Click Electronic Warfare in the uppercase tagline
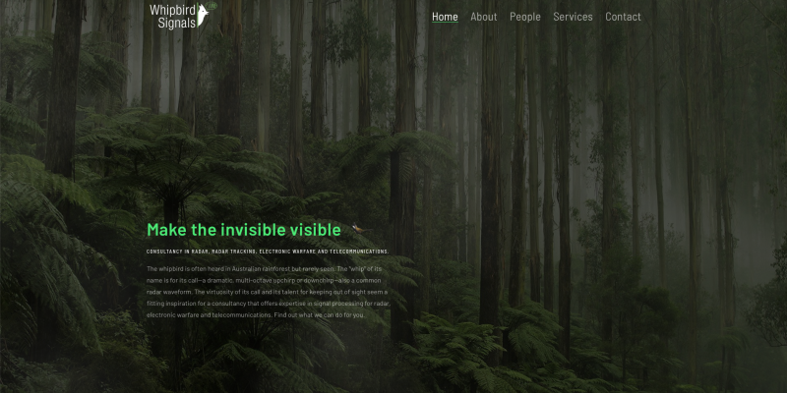The height and width of the screenshot is (393, 787). tap(288, 252)
